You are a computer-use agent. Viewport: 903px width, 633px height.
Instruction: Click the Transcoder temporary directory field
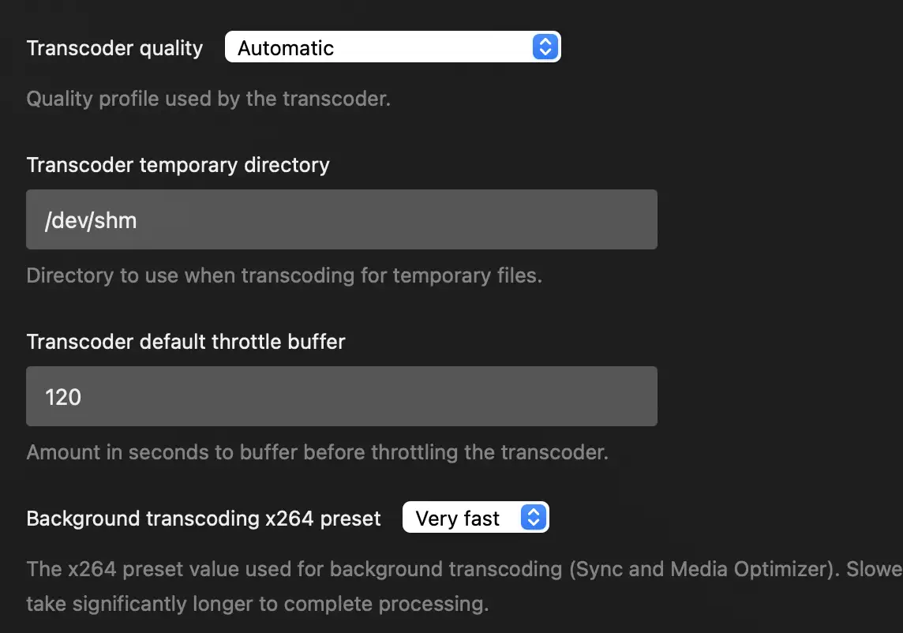click(341, 219)
